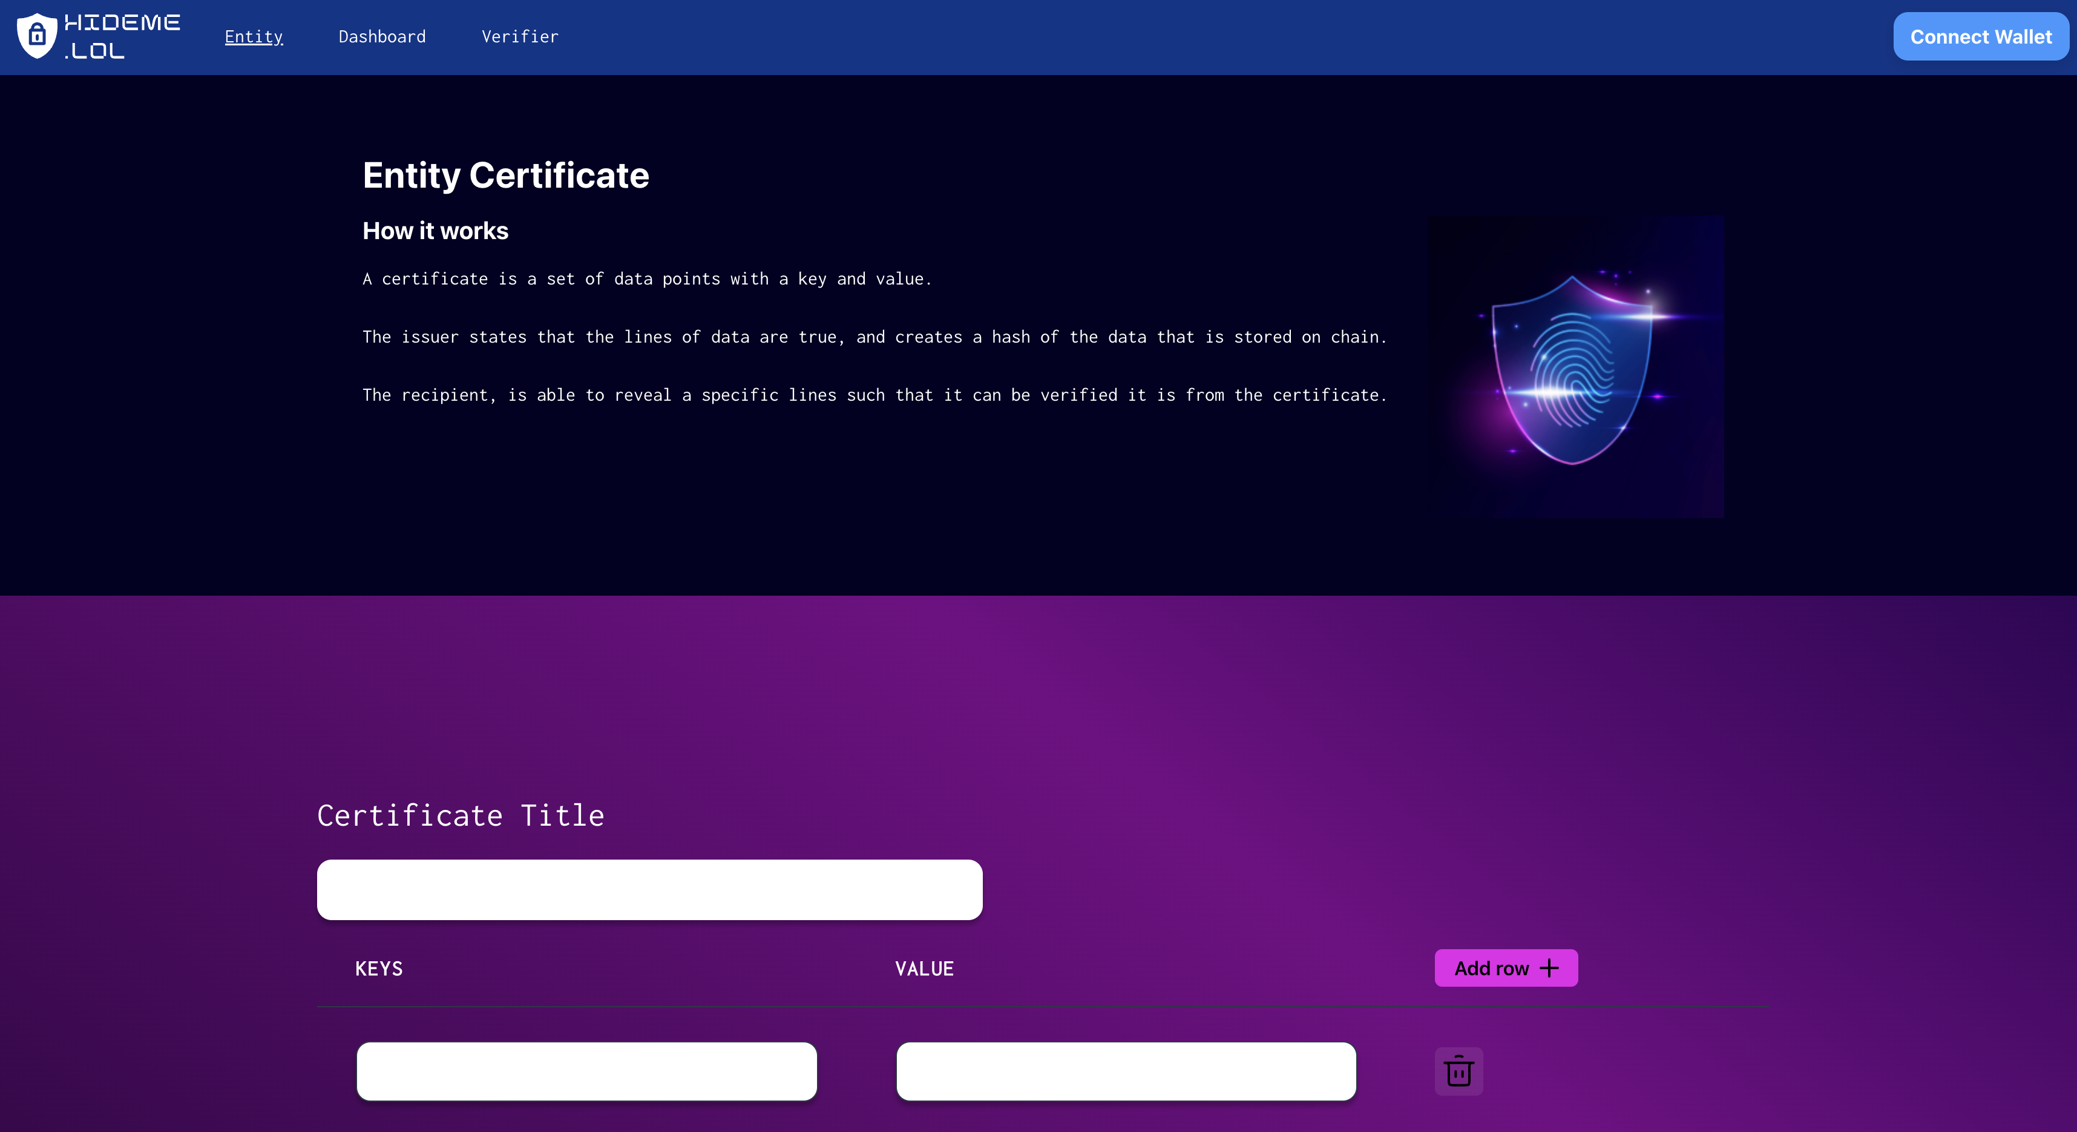Click the paragraph about the issuer
This screenshot has width=2077, height=1132.
point(874,337)
